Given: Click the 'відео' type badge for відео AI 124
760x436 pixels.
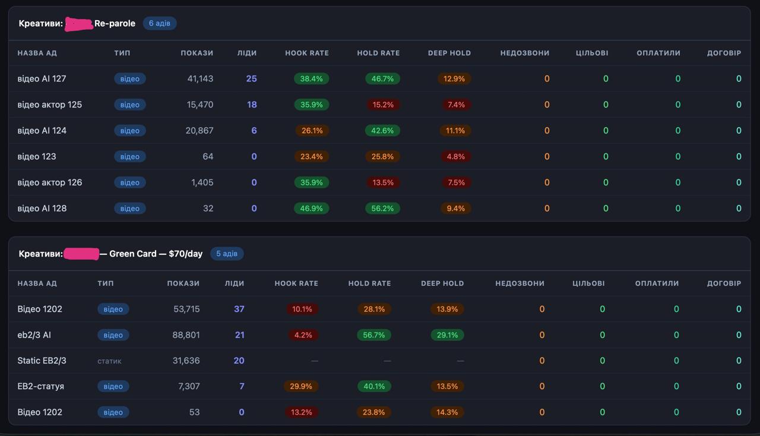Looking at the screenshot, I should pos(130,131).
